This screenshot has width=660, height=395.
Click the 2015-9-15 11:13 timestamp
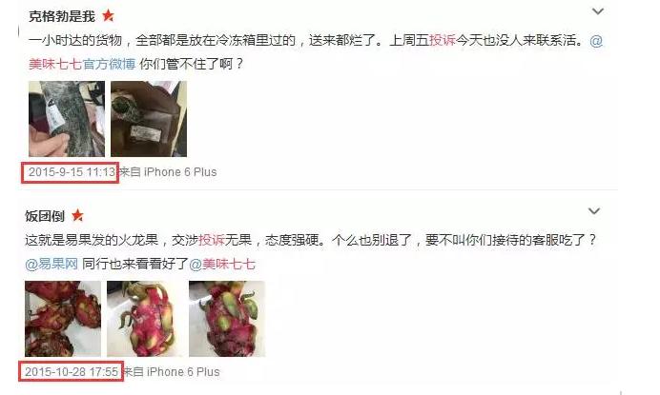coord(72,172)
